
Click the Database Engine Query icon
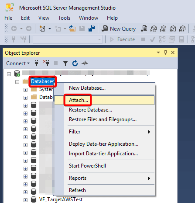[144, 28]
